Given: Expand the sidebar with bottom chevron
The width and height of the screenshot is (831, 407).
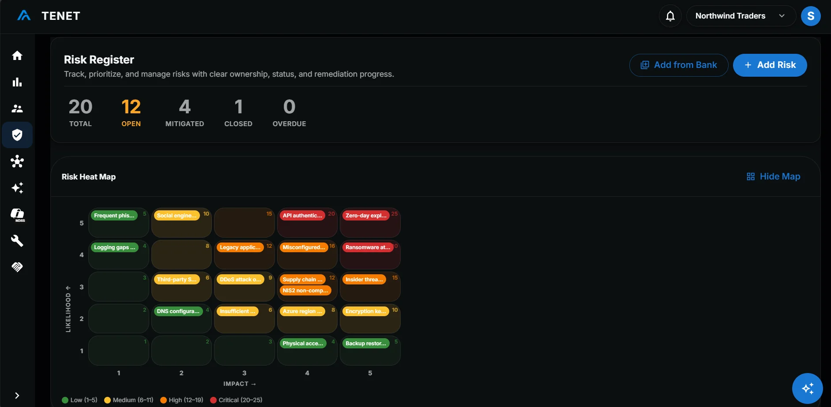Looking at the screenshot, I should coord(17,396).
